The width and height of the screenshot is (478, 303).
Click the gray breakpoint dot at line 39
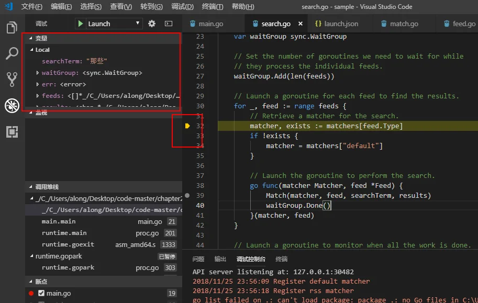(x=187, y=195)
